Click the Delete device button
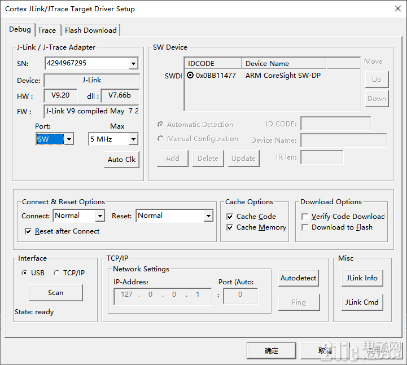 (x=208, y=159)
